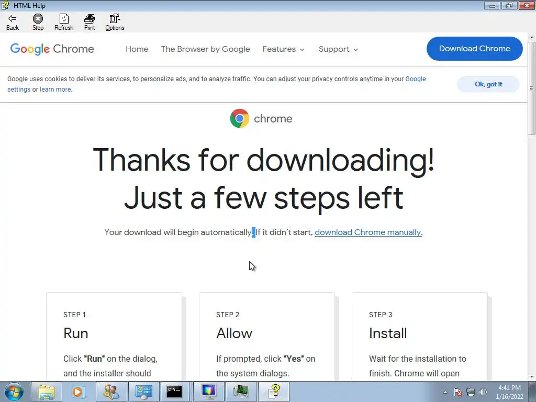Image resolution: width=536 pixels, height=402 pixels.
Task: Click the HTML Help title bar icon
Action: click(x=5, y=5)
